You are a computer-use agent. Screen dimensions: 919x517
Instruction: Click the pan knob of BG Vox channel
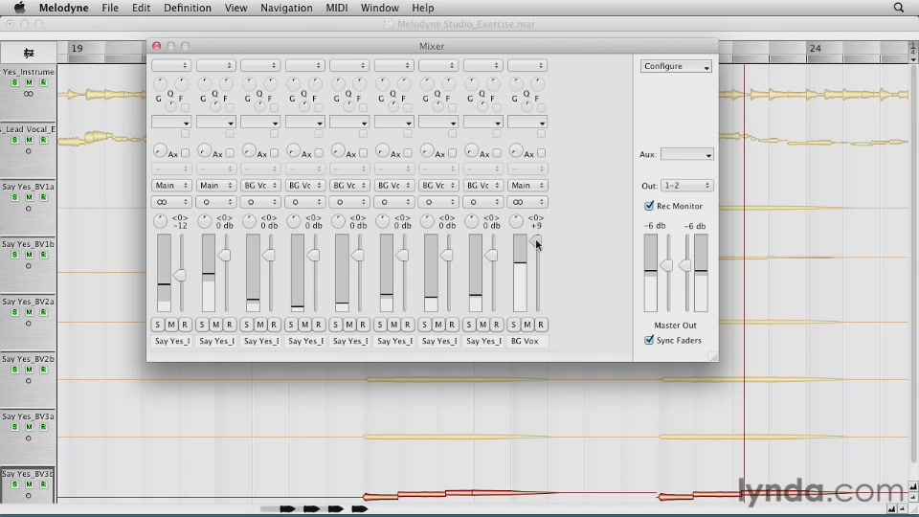[x=516, y=221]
